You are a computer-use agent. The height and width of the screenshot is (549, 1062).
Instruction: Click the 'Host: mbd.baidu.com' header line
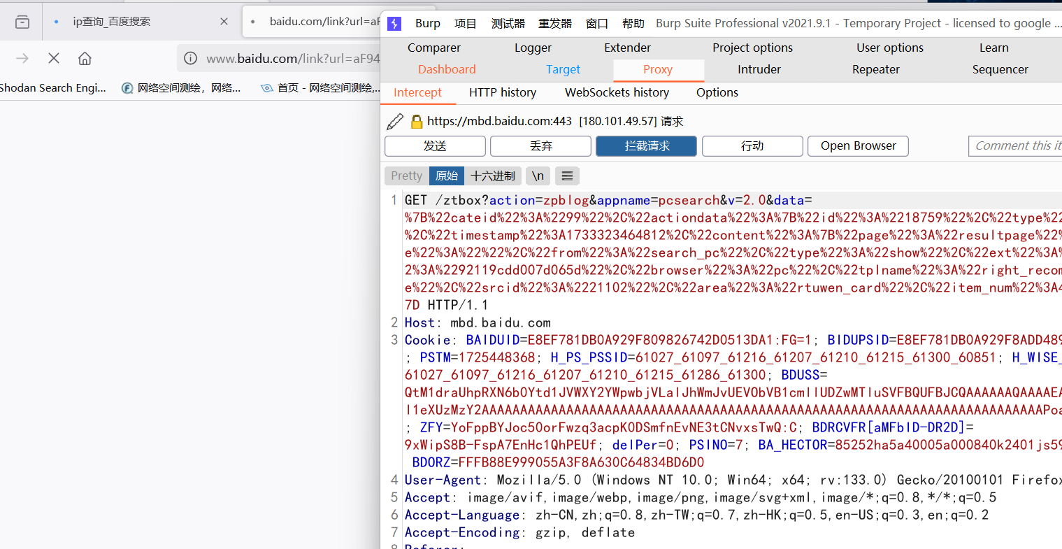point(478,323)
